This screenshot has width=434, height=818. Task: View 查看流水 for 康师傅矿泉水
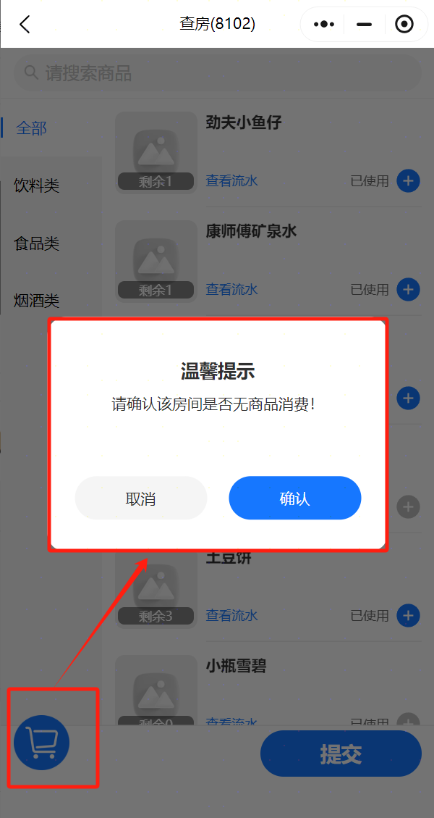coord(232,289)
